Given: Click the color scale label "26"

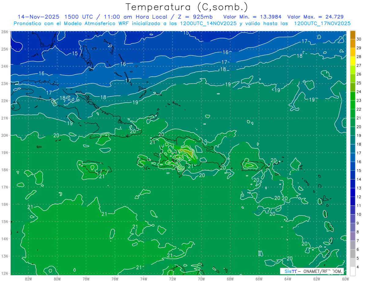Looking at the screenshot, I should (x=359, y=74).
